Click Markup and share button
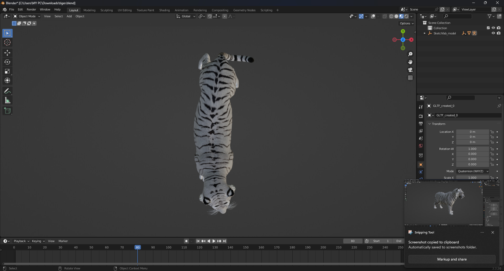The height and width of the screenshot is (271, 504). point(452,259)
